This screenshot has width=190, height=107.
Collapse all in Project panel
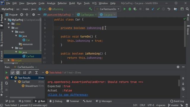(x=27, y=15)
